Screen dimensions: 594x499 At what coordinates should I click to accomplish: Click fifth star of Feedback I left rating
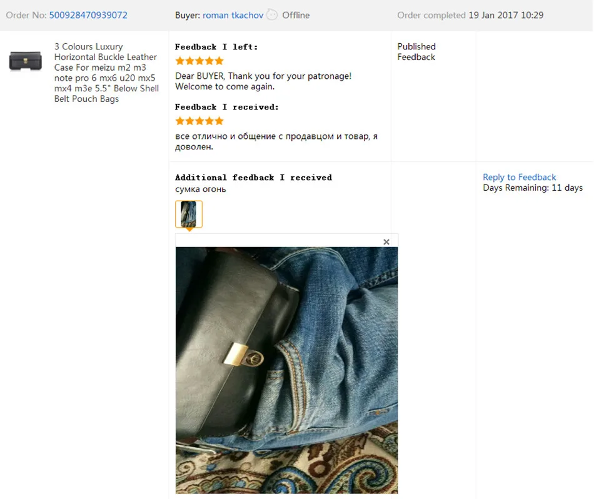point(219,61)
